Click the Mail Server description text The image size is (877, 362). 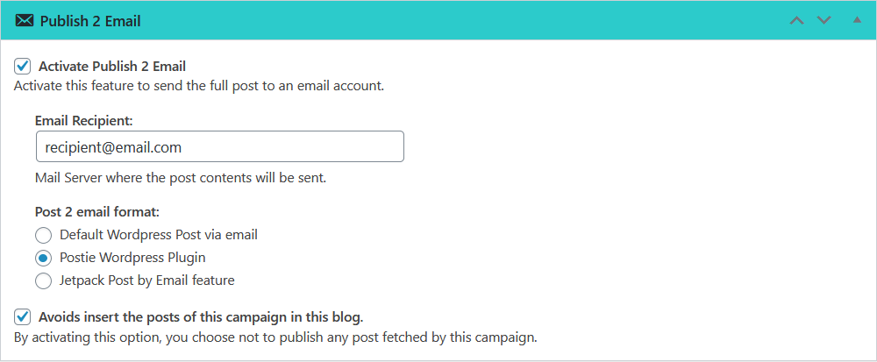[x=180, y=178]
